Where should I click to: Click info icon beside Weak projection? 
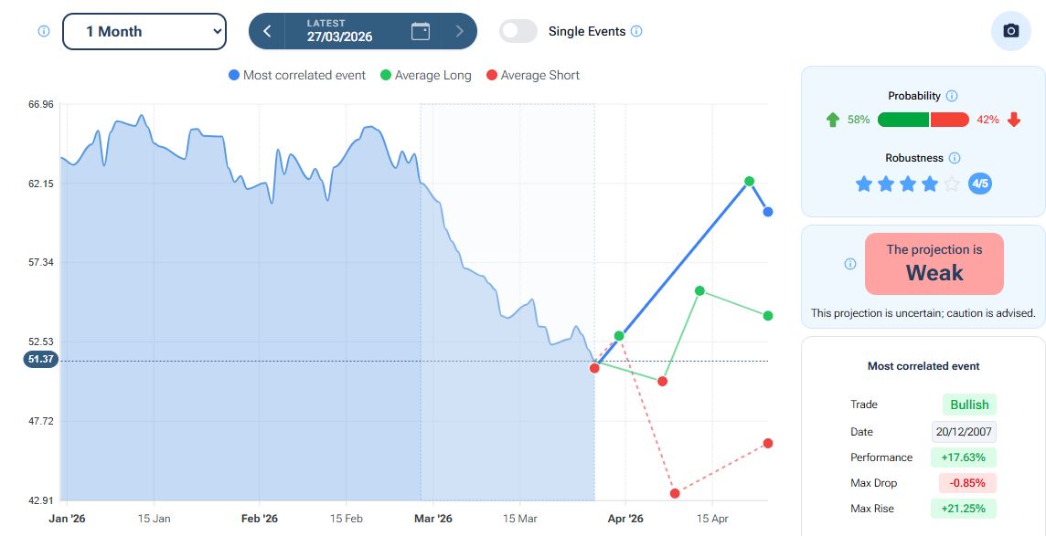coord(849,264)
